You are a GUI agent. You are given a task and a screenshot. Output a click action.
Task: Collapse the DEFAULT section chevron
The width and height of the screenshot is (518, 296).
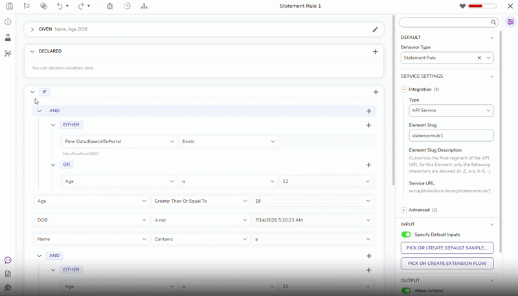coord(492,38)
